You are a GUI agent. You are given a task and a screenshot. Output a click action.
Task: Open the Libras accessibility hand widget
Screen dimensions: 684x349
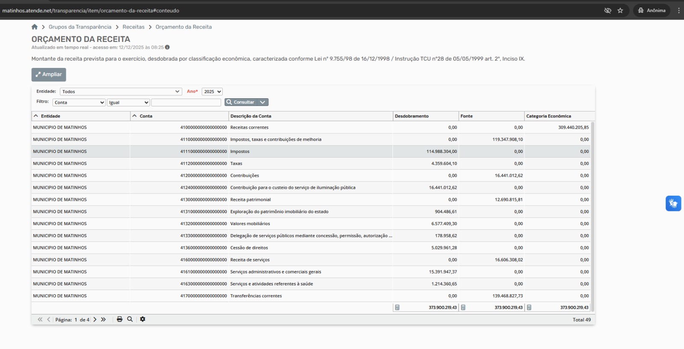coord(673,203)
